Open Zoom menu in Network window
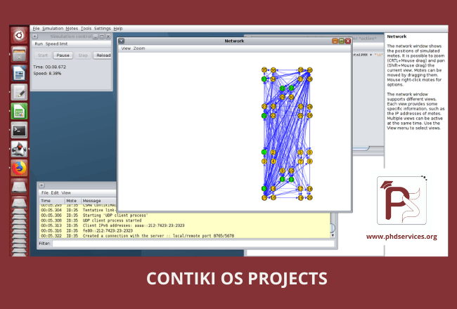Image resolution: width=457 pixels, height=309 pixels. coord(139,48)
